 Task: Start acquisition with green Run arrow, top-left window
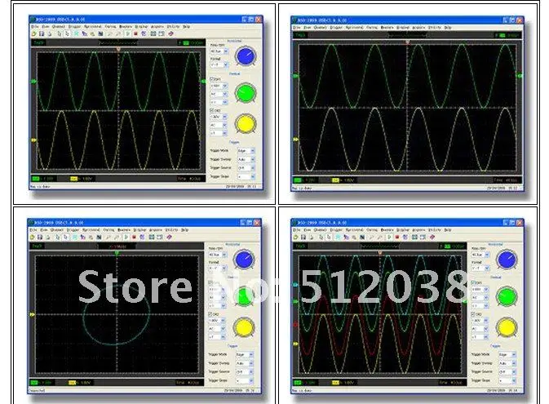pos(128,33)
